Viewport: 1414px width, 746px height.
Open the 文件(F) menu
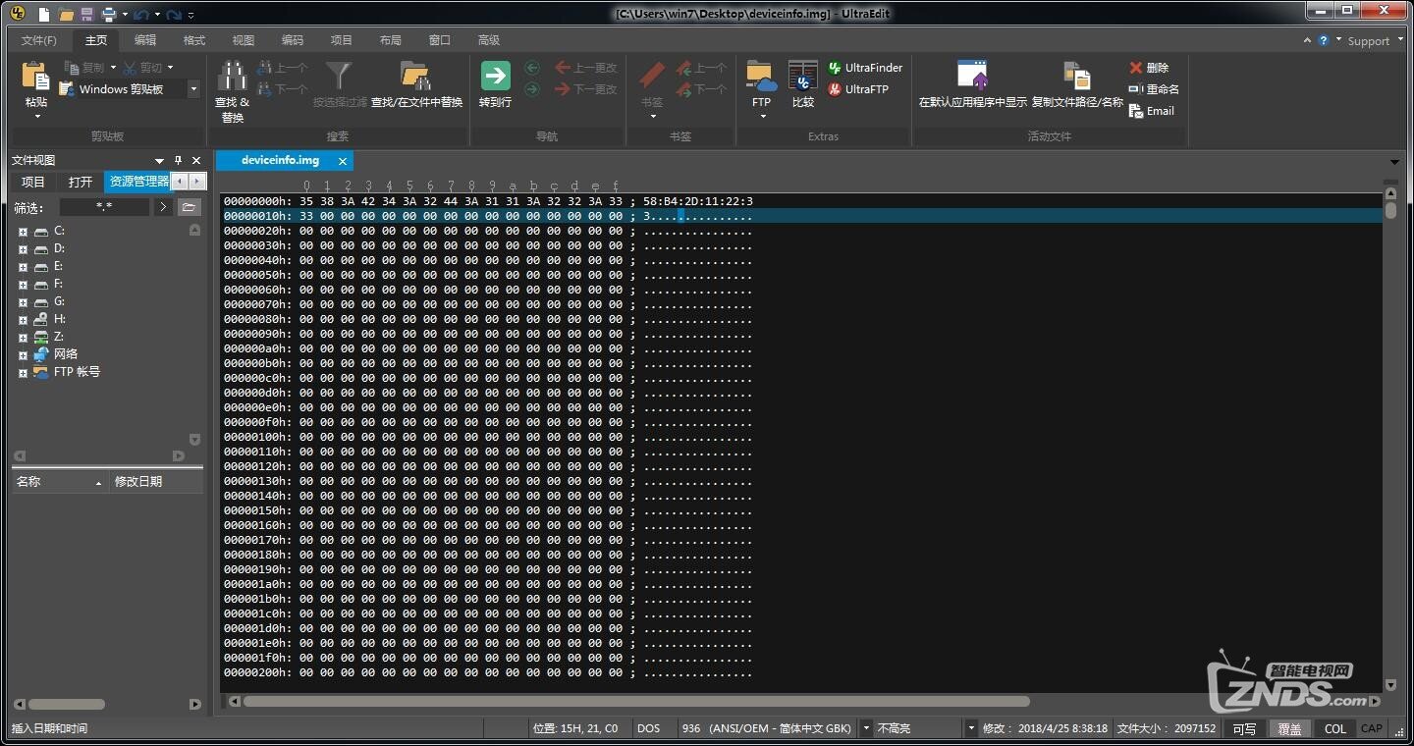pyautogui.click(x=39, y=40)
